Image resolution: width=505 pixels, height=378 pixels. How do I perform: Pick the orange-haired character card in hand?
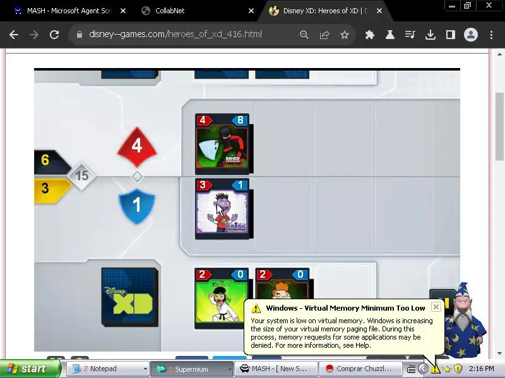pos(282,283)
